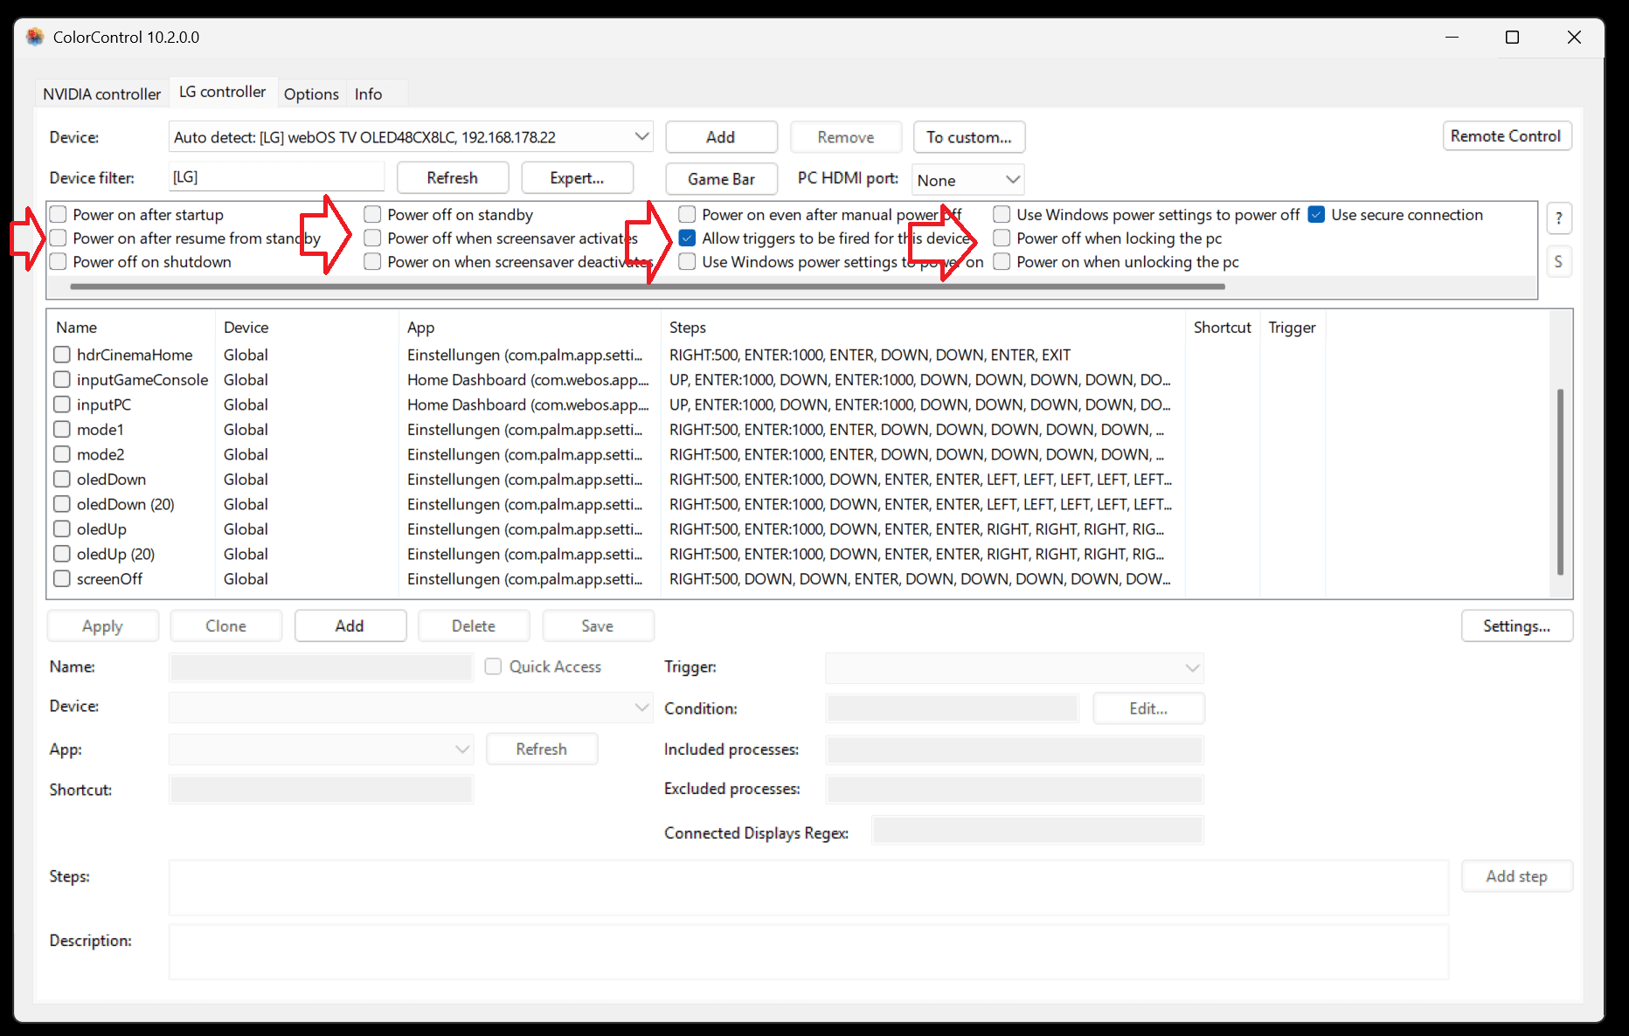Check Power on when screensaver deactivates

click(373, 261)
